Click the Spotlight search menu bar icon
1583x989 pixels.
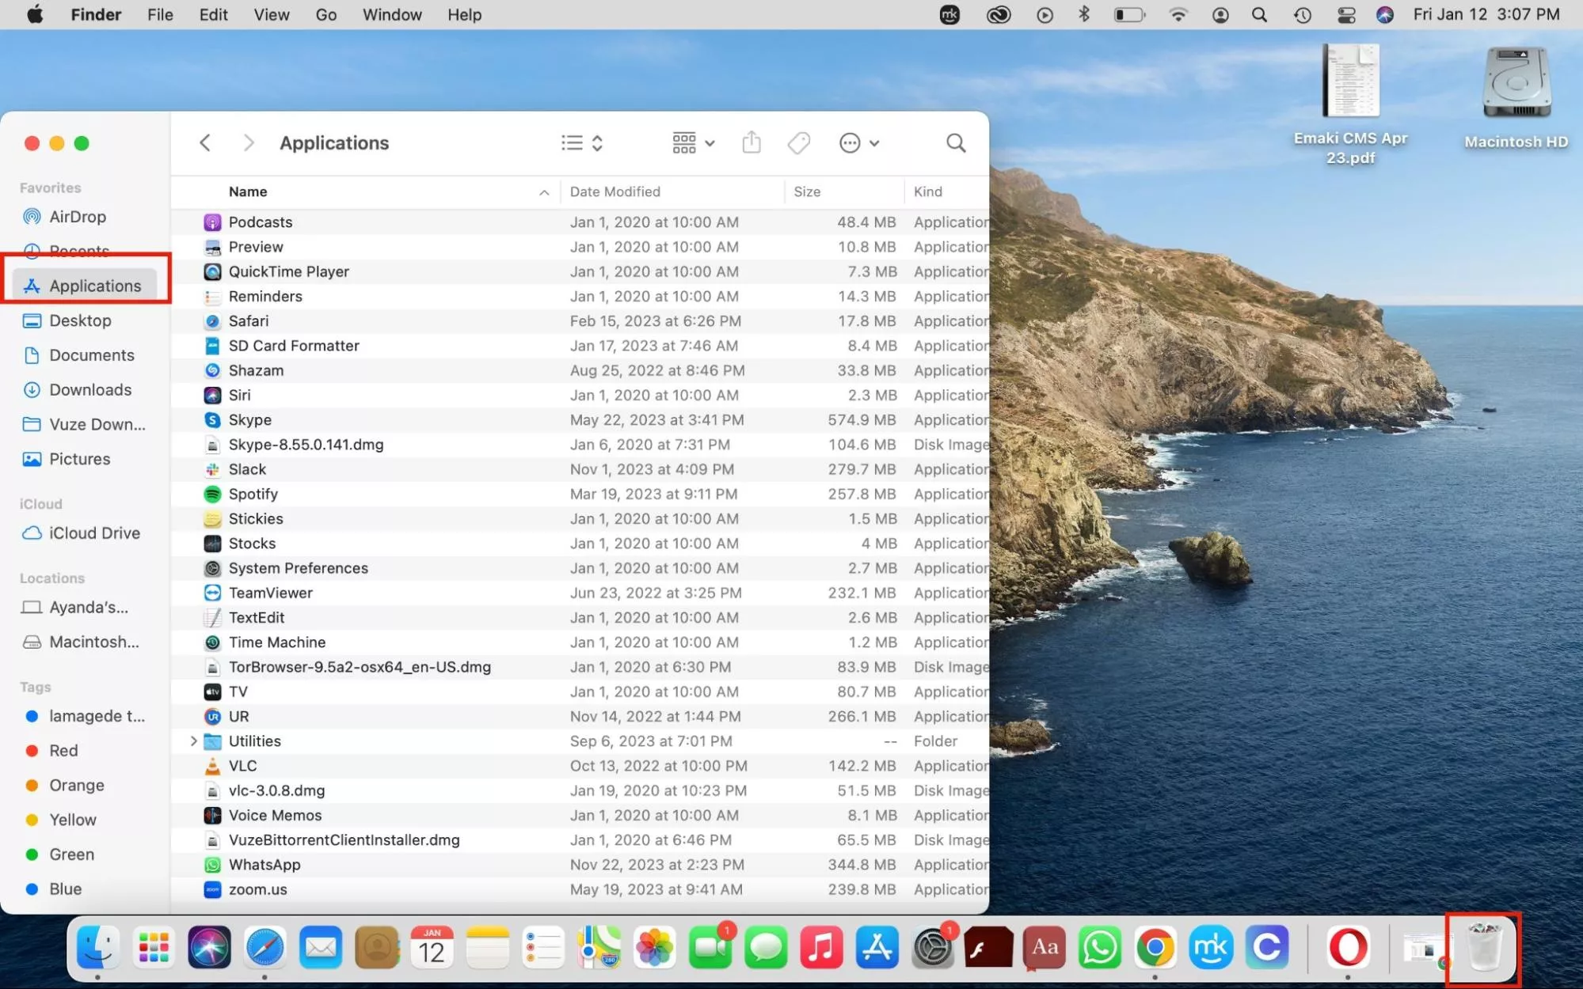(x=1259, y=14)
